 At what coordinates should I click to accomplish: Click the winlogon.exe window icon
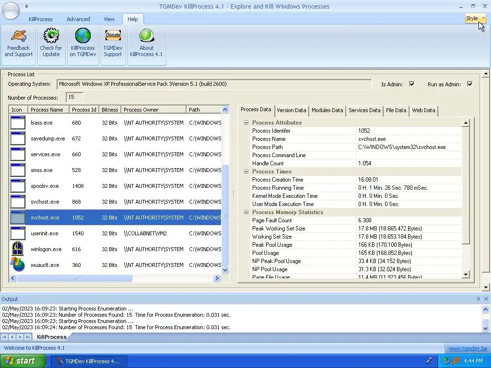coord(18,249)
